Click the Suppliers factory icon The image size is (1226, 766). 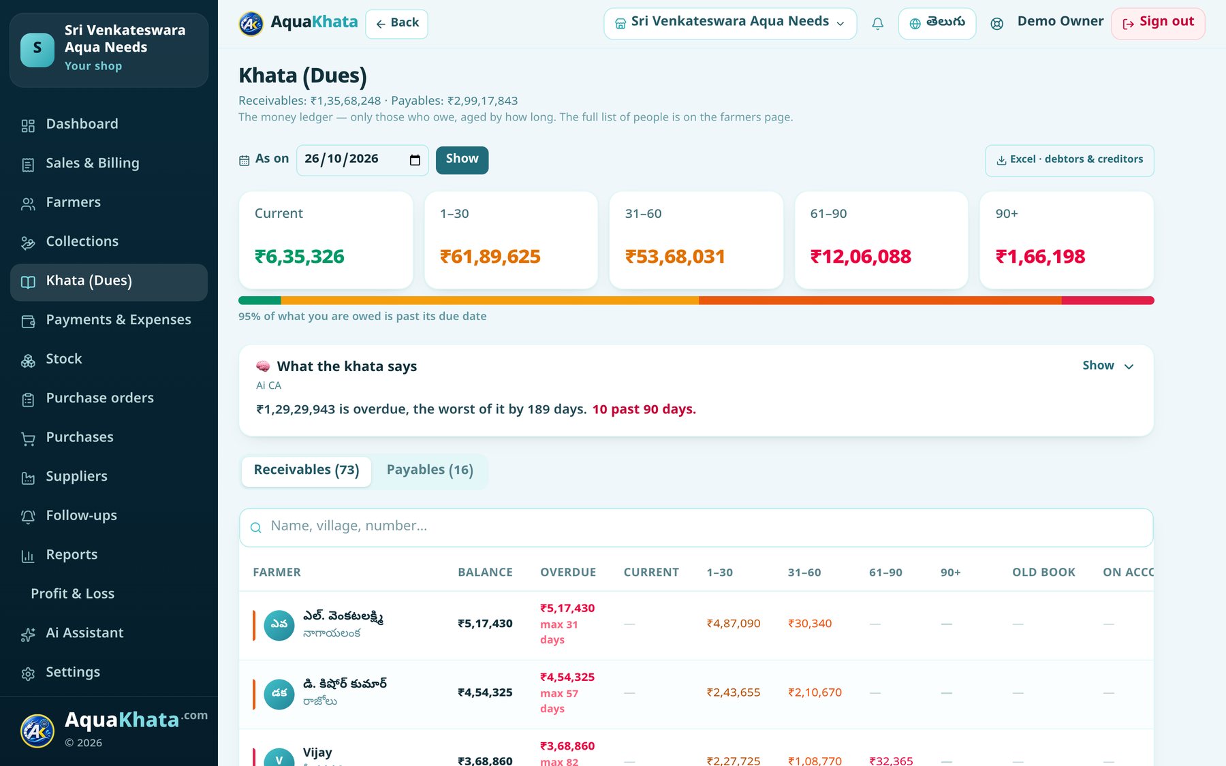[x=28, y=478]
